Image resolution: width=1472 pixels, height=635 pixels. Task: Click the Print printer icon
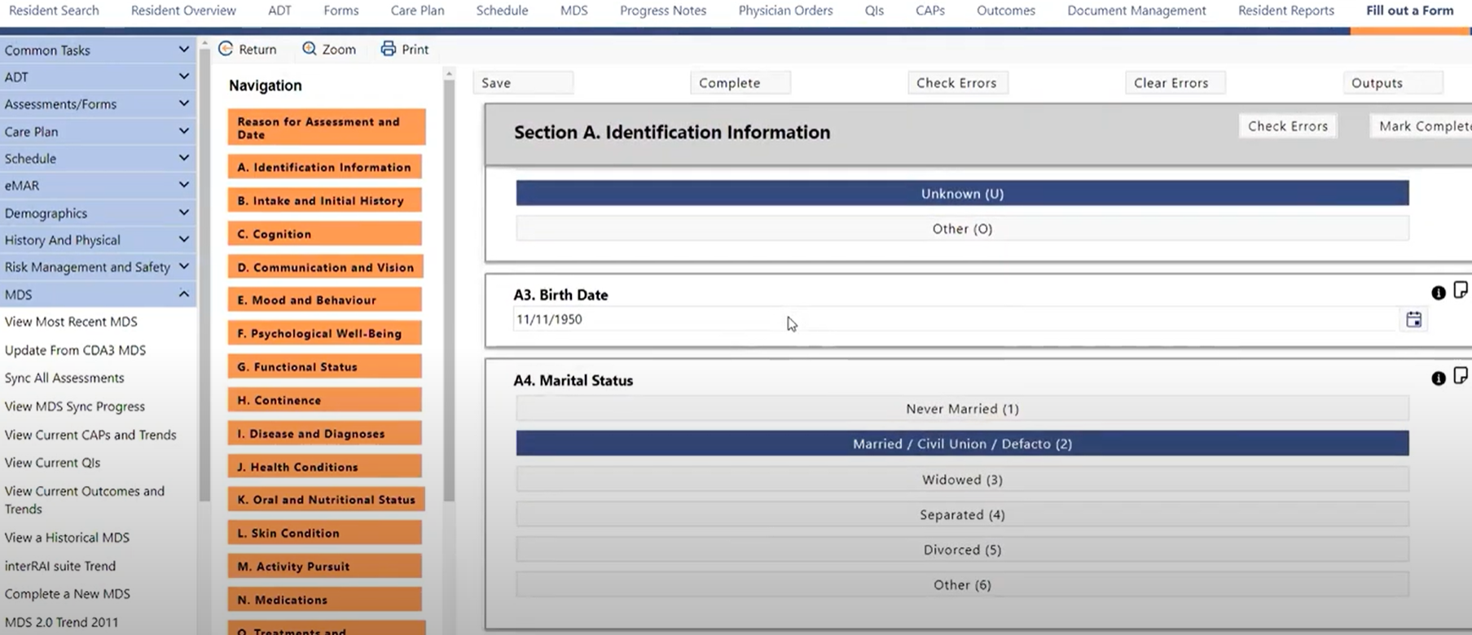coord(389,49)
